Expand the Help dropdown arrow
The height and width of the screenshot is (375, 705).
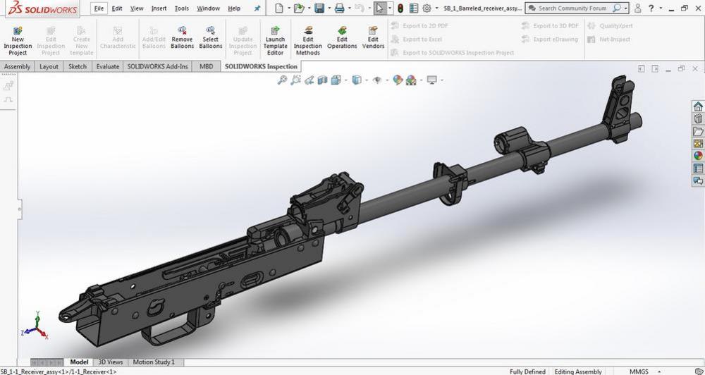pyautogui.click(x=661, y=8)
